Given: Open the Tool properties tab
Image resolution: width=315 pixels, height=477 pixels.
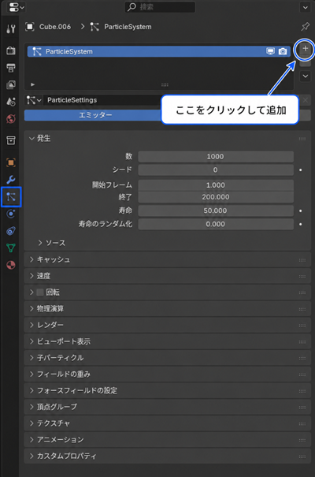Looking at the screenshot, I should [11, 28].
